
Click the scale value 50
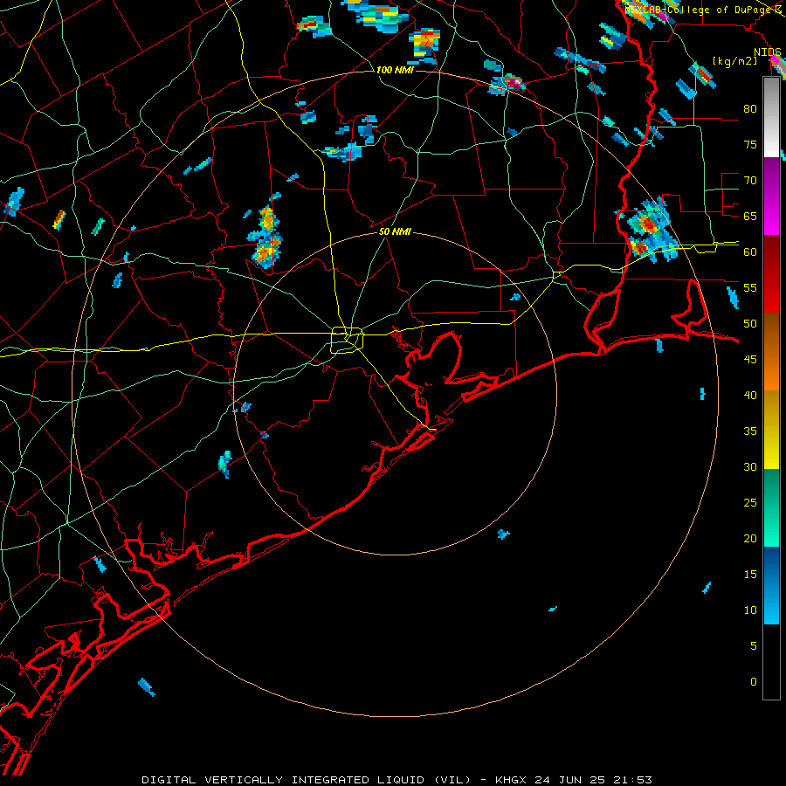(x=750, y=323)
